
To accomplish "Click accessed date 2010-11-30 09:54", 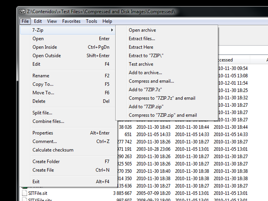I will 233,68.
